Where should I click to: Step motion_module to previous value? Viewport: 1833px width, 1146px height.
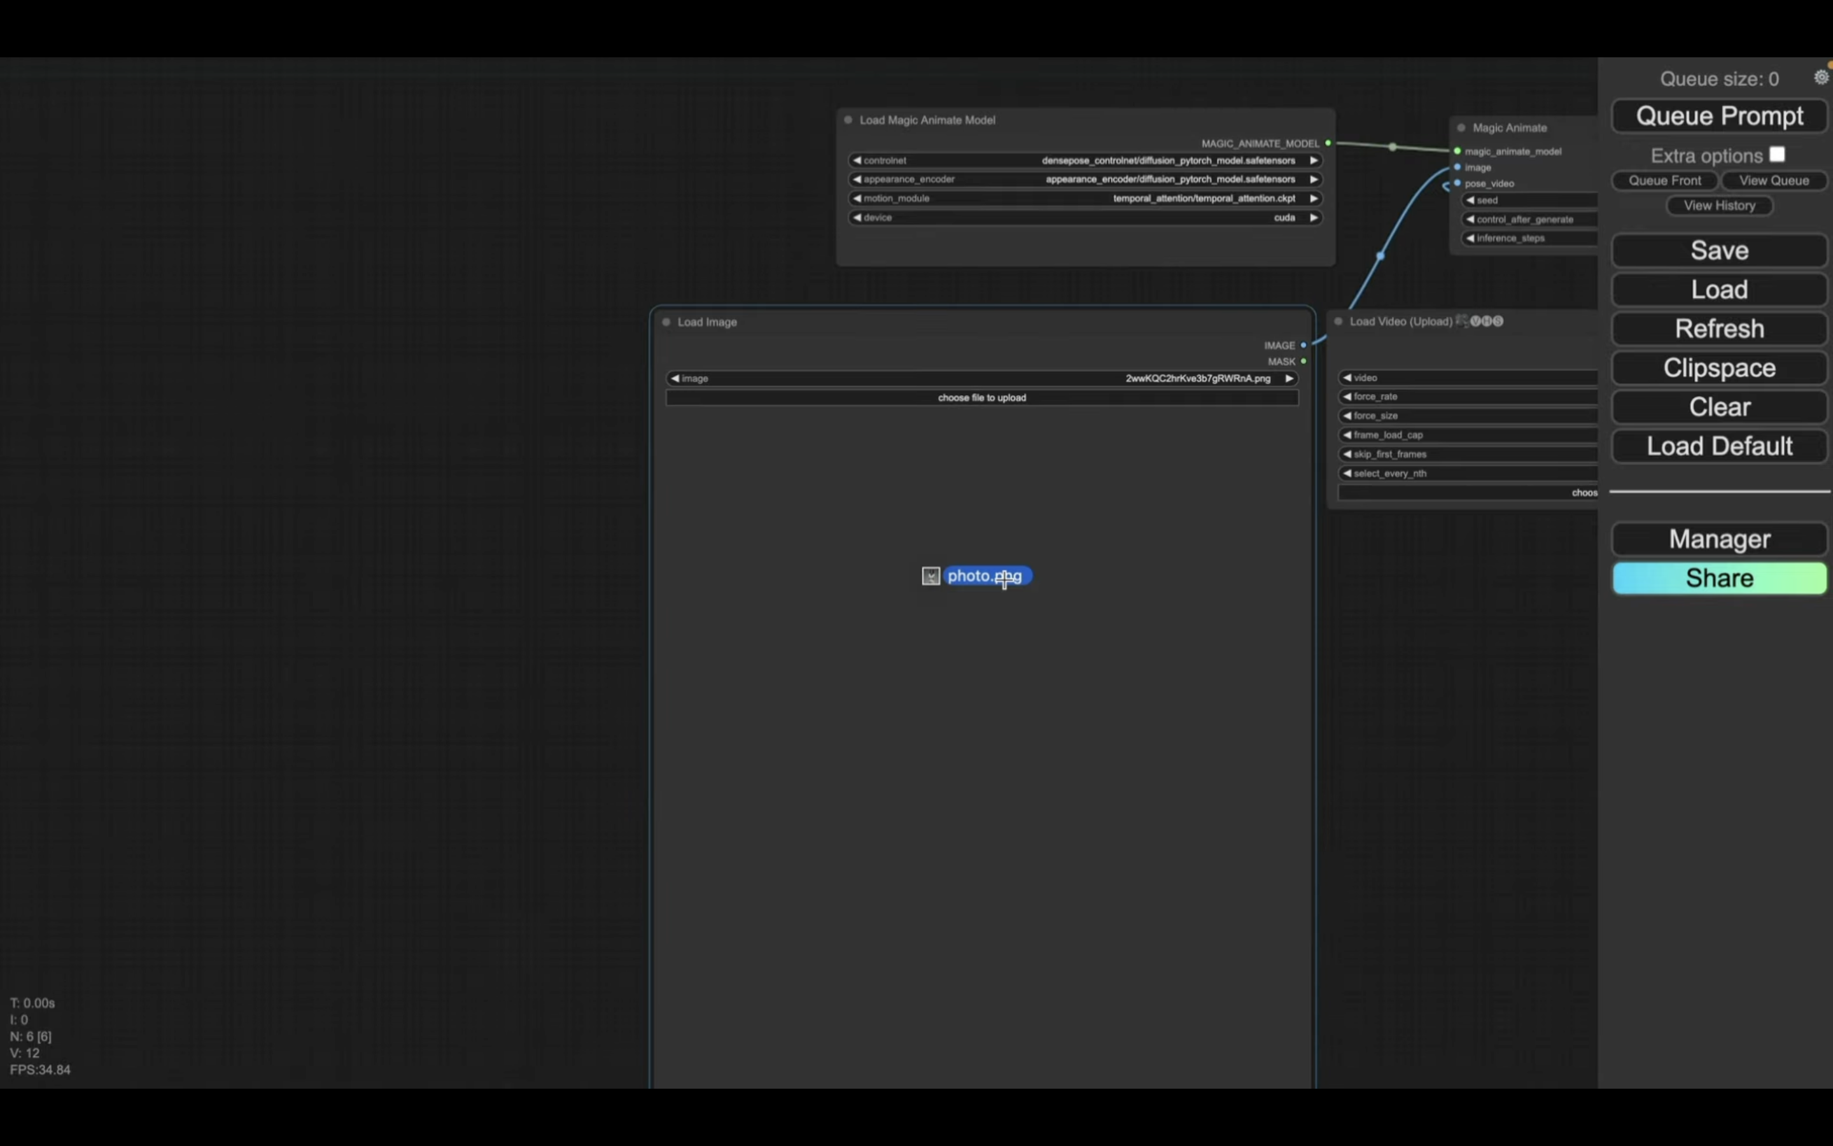tap(857, 198)
